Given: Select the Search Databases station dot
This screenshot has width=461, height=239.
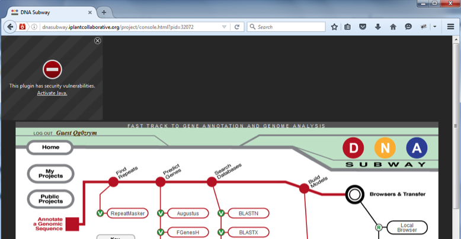Looking at the screenshot, I should click(212, 182).
